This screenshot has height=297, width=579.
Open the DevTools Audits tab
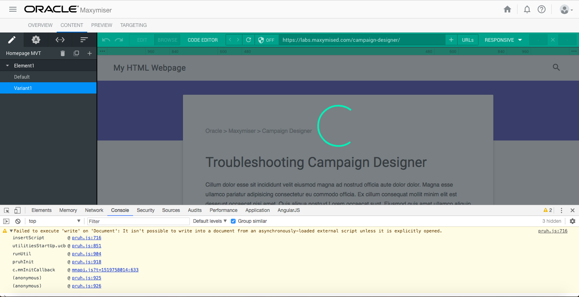pyautogui.click(x=195, y=210)
